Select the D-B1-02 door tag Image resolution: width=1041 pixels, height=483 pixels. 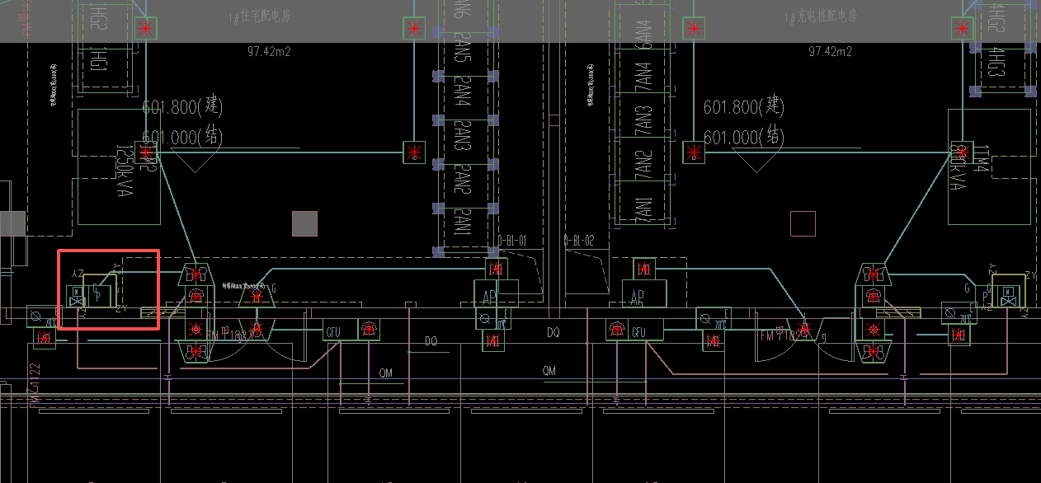(578, 241)
